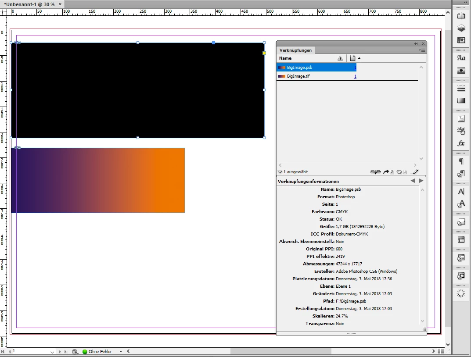Image resolution: width=471 pixels, height=357 pixels.
Task: Open the Hyperlinks 'abc' panel icon
Action: pyautogui.click(x=461, y=130)
